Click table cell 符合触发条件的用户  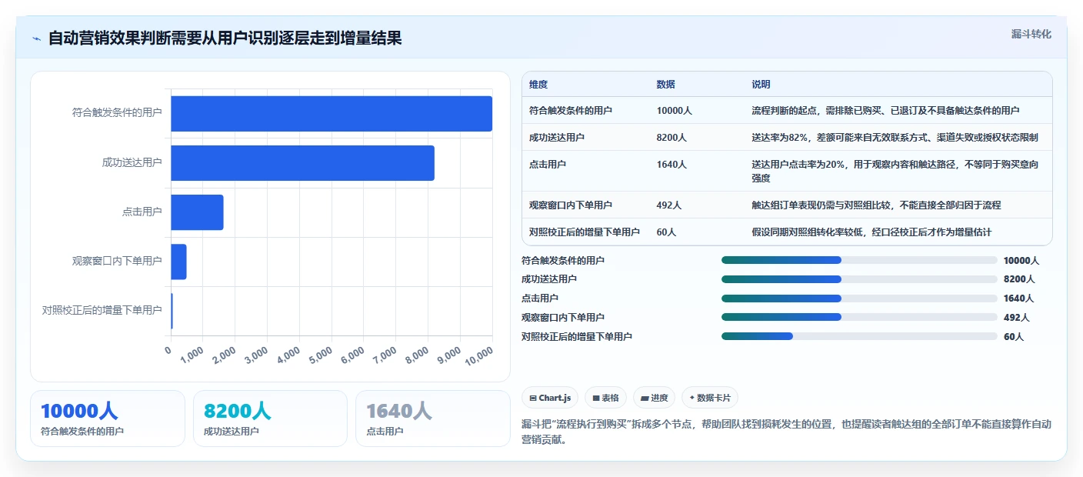[571, 111]
